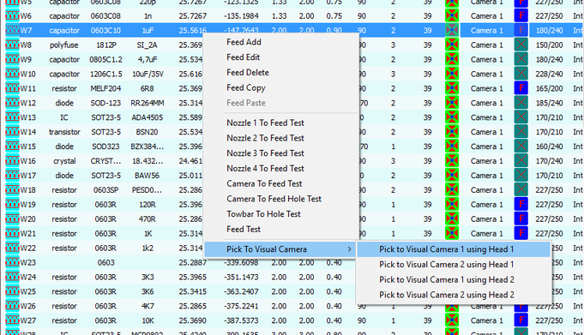Select the W12 diode SOD-123 row
This screenshot has width=584, height=335.
coord(292,103)
